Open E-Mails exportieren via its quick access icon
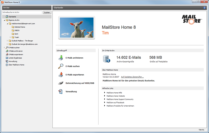The height and width of the screenshot is (133, 209). 61,75
